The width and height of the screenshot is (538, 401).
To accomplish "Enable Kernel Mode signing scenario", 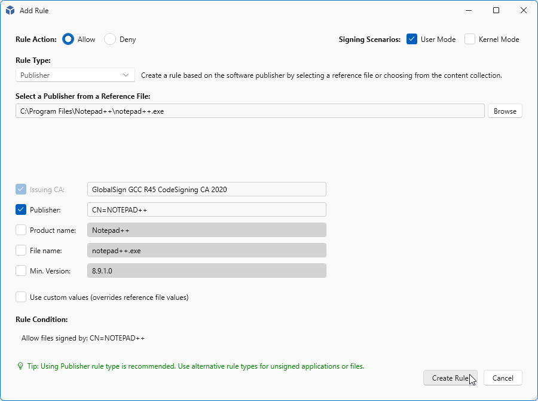I will click(x=470, y=40).
